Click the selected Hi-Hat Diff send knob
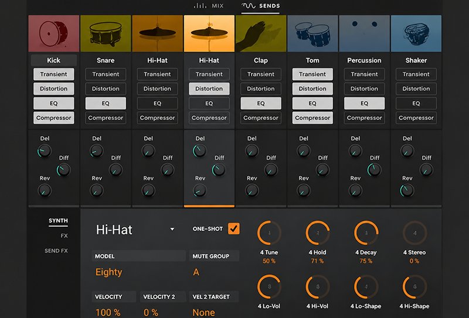This screenshot has height=318, width=469. (219, 170)
